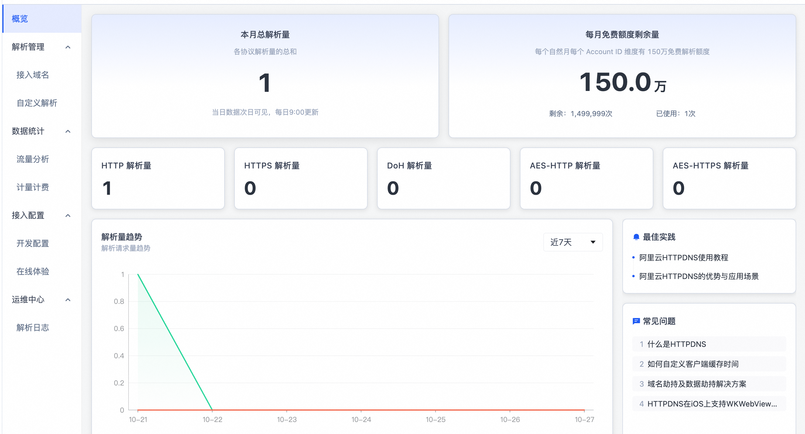Viewport: 805px width, 434px height.
Task: Collapse the 运维中心 section chevron
Action: coord(68,300)
